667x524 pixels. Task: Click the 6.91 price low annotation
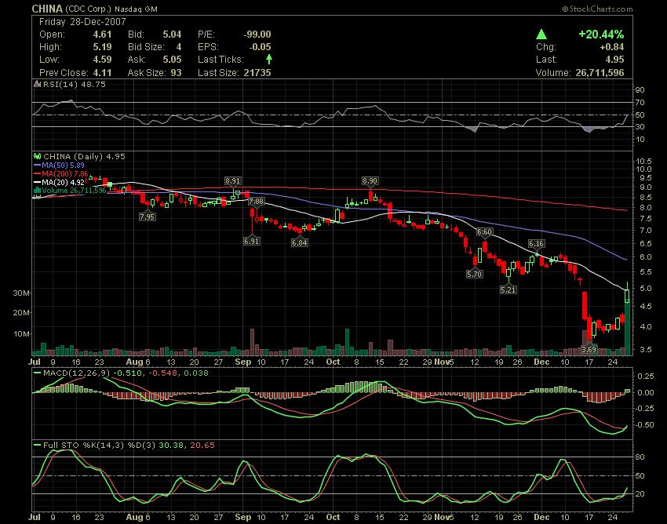click(252, 241)
